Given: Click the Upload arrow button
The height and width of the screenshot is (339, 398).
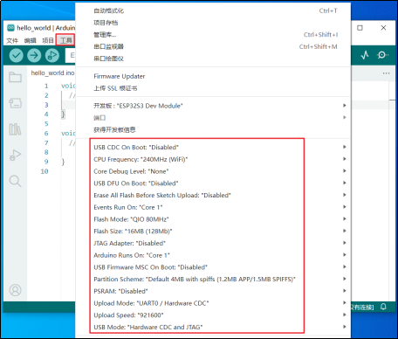Looking at the screenshot, I should (34, 55).
